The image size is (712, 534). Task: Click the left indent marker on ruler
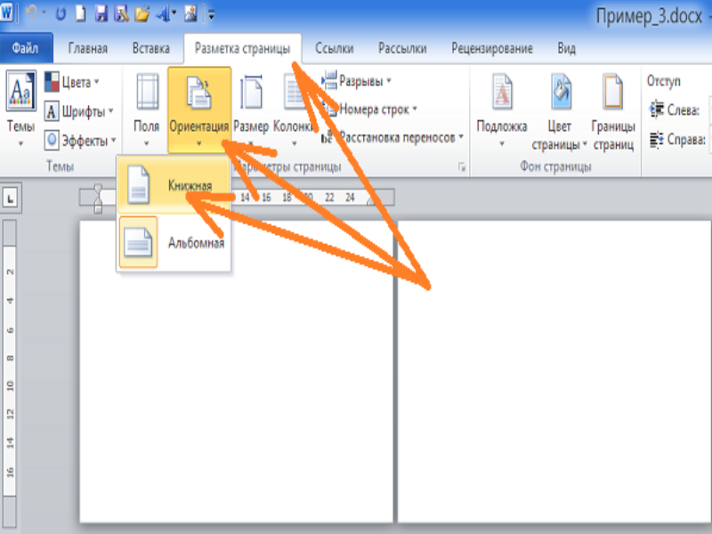pos(98,198)
